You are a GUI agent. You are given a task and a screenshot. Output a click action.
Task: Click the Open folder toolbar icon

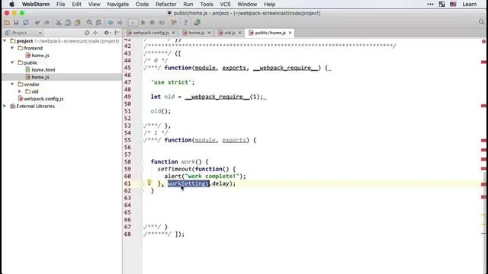(7, 23)
